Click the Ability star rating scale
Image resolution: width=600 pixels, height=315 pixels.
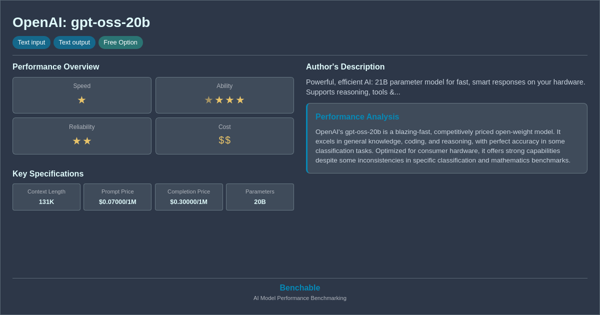(x=224, y=99)
